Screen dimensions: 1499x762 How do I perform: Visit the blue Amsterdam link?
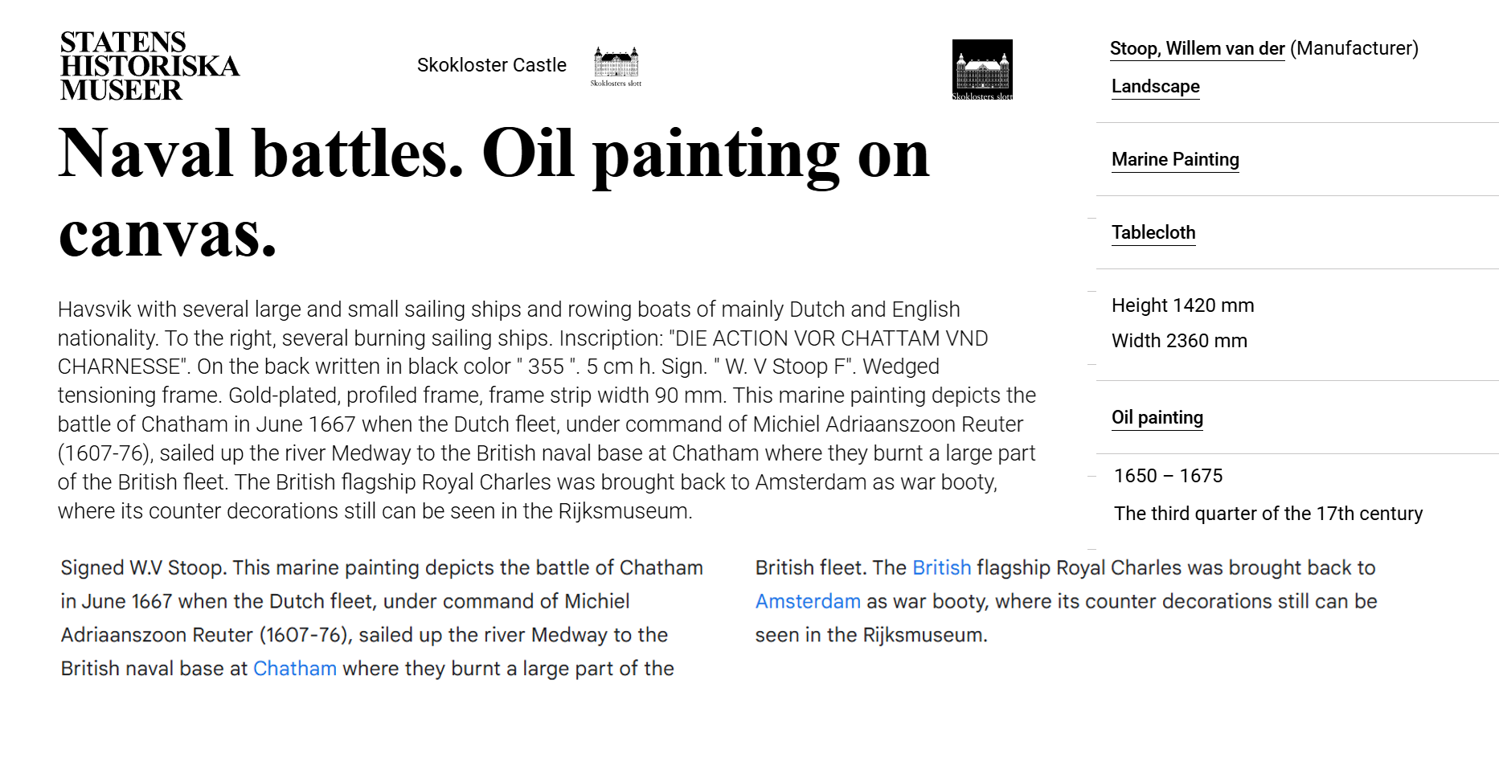click(808, 602)
